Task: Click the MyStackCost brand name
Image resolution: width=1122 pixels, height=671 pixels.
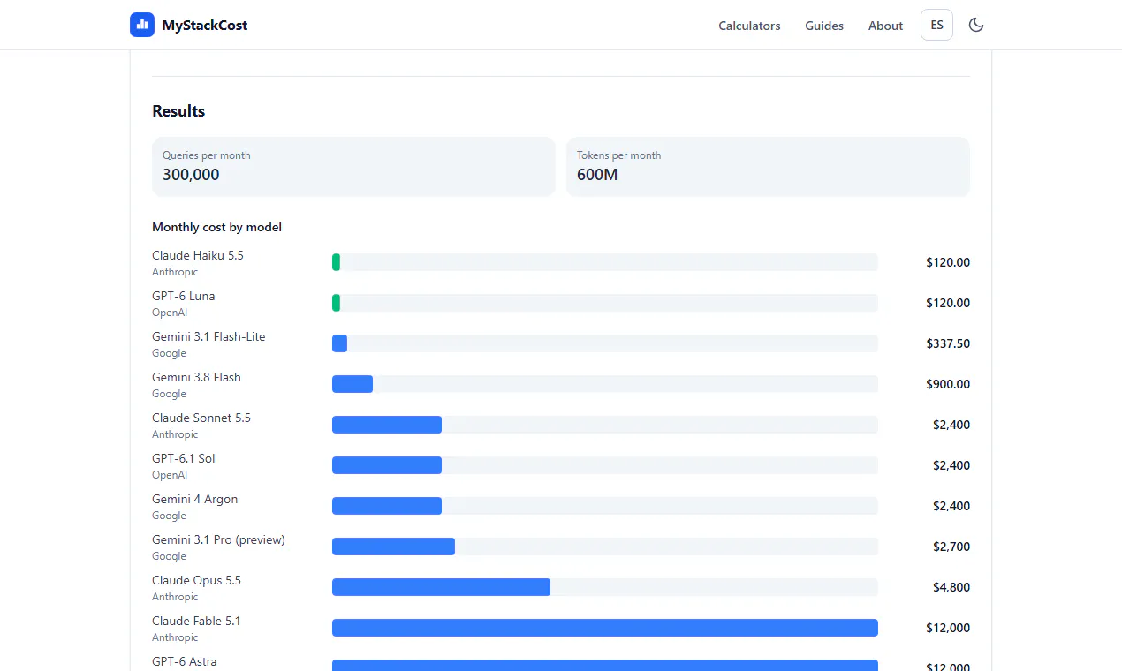Action: [x=204, y=26]
